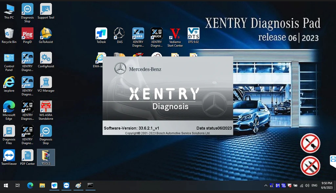Switch input language via ENG indicator
Viewport: 336px width, 193px height.
click(x=314, y=185)
